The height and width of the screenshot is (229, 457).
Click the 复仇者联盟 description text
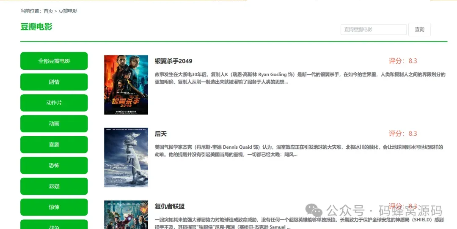pyautogui.click(x=299, y=223)
